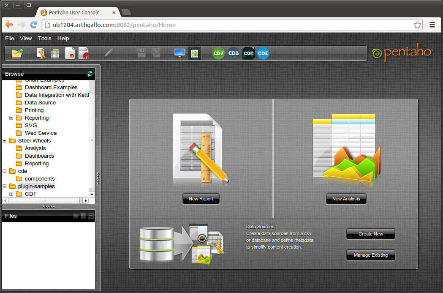Viewport: 443px width, 293px height.
Task: Toggle the solution browser panel icon
Action: coord(195,53)
